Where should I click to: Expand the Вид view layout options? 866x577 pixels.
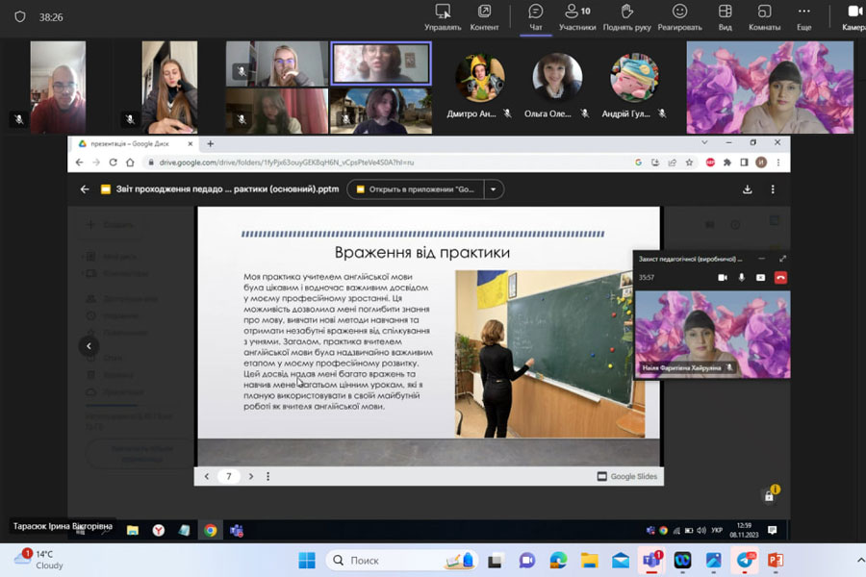(725, 16)
